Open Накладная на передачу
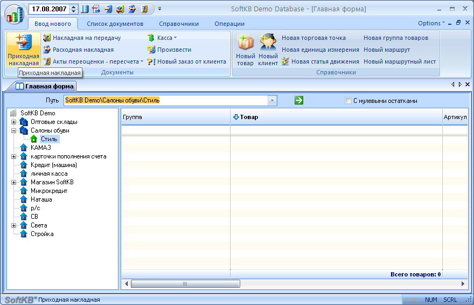This screenshot has width=474, height=305. click(x=82, y=38)
